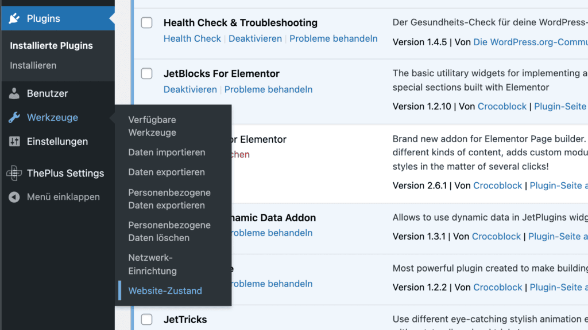Select the Werkzeuge wrench icon
The height and width of the screenshot is (330, 588).
pos(13,117)
